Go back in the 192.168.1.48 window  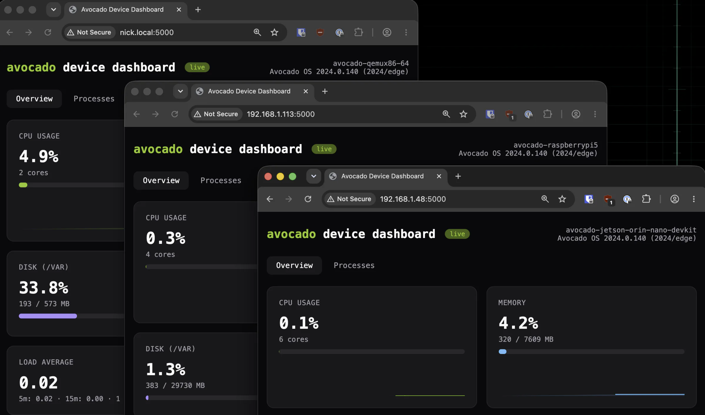270,199
